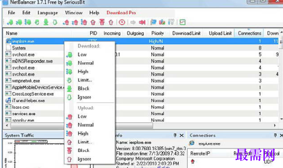Sort by the PID column header
Screen dimensions: 283x168
click(x=93, y=33)
